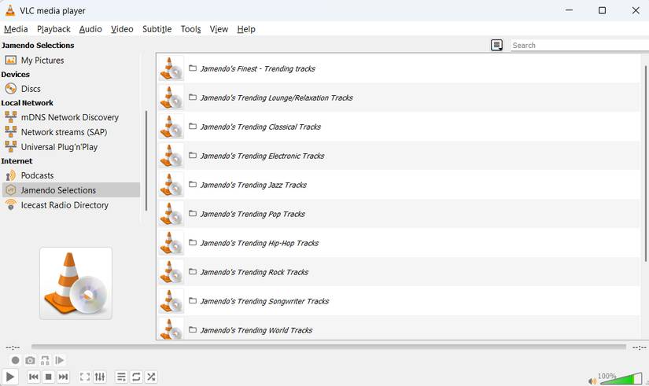Screen dimensions: 649x386
Task: Click the mDNS network icon
Action: coord(11,116)
